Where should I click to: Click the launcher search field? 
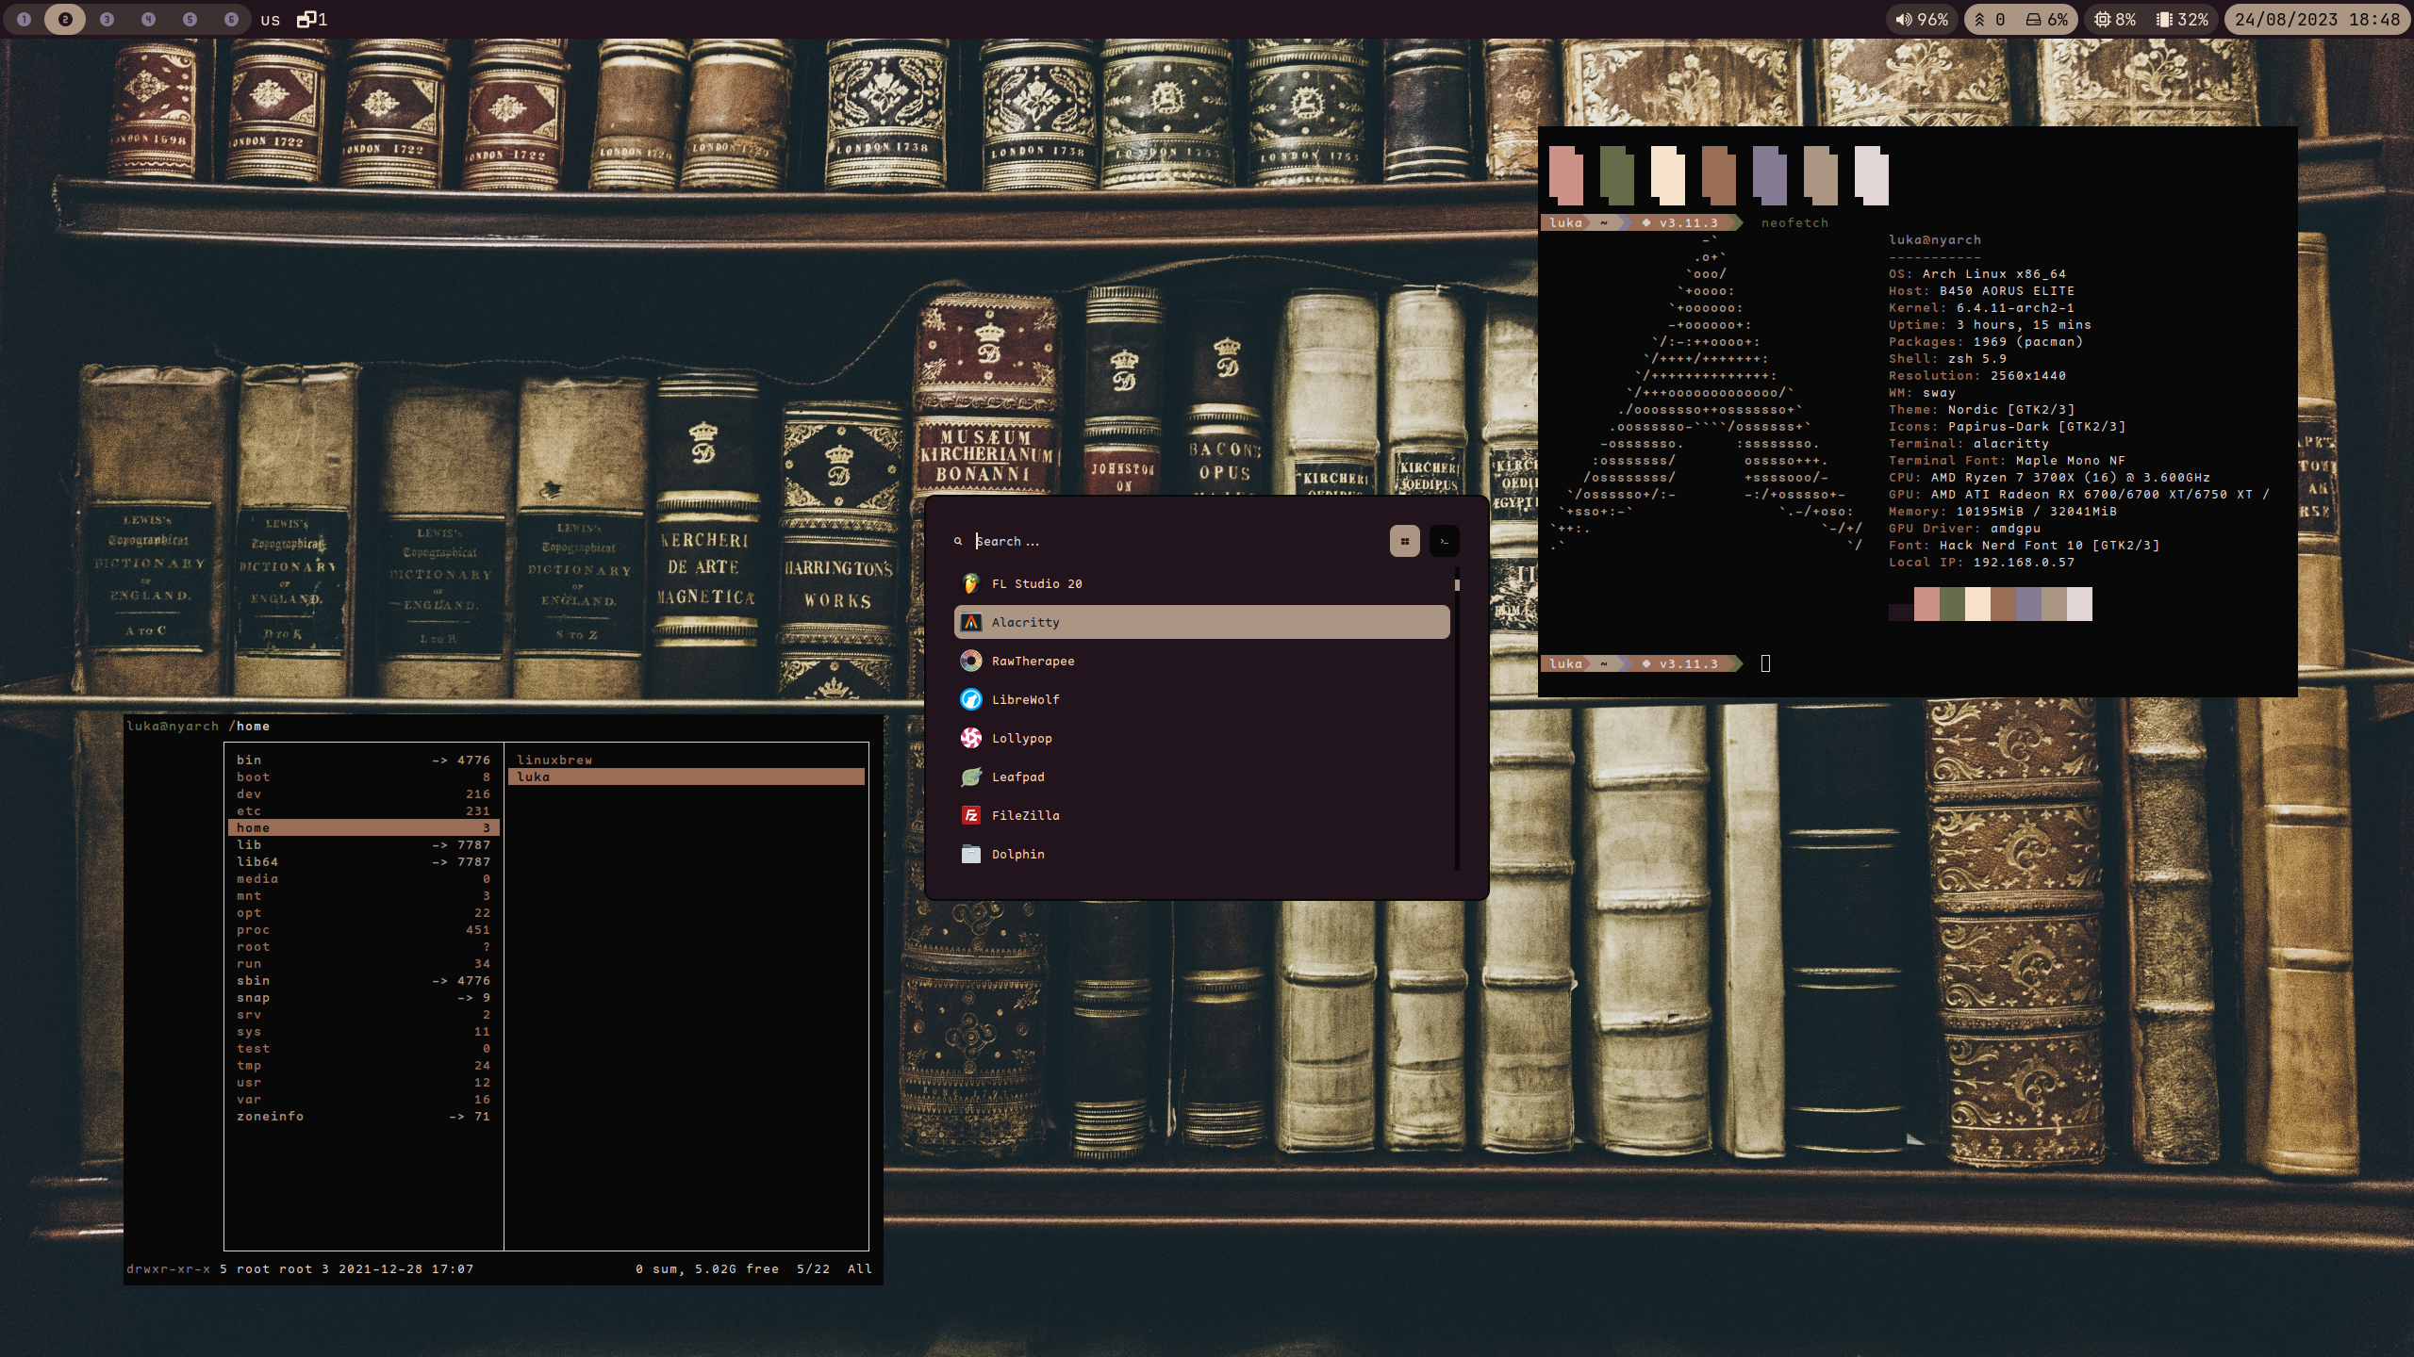(x=1169, y=541)
